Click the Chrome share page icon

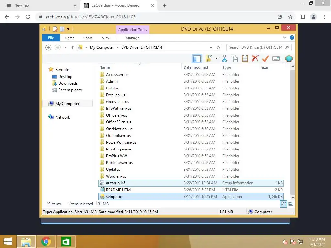coord(280,17)
